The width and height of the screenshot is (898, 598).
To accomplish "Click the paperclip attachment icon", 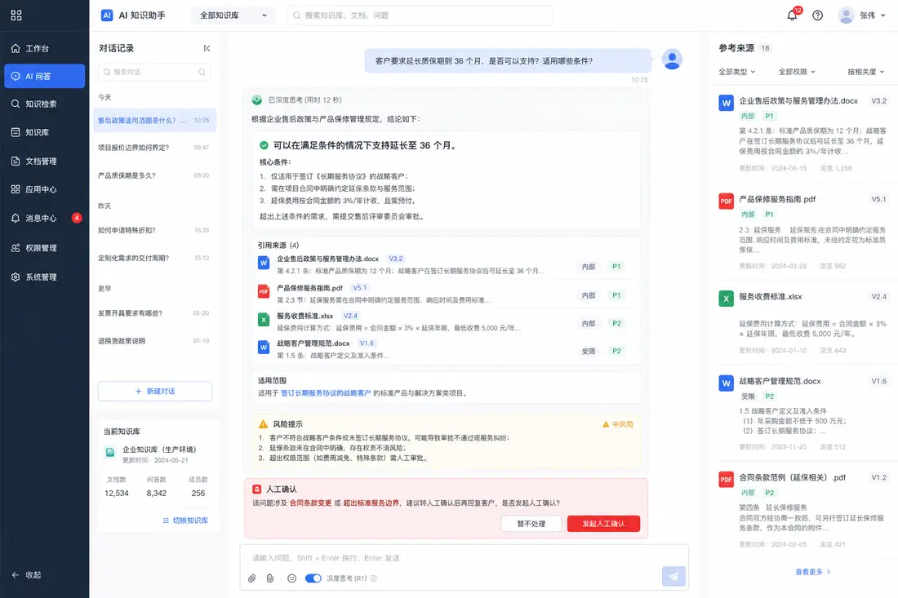I will pos(252,578).
